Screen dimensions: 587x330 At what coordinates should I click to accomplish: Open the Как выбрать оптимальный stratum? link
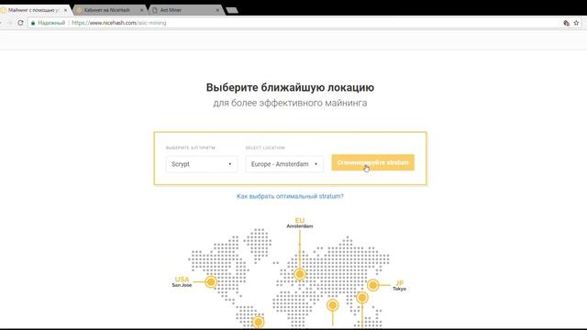point(290,196)
